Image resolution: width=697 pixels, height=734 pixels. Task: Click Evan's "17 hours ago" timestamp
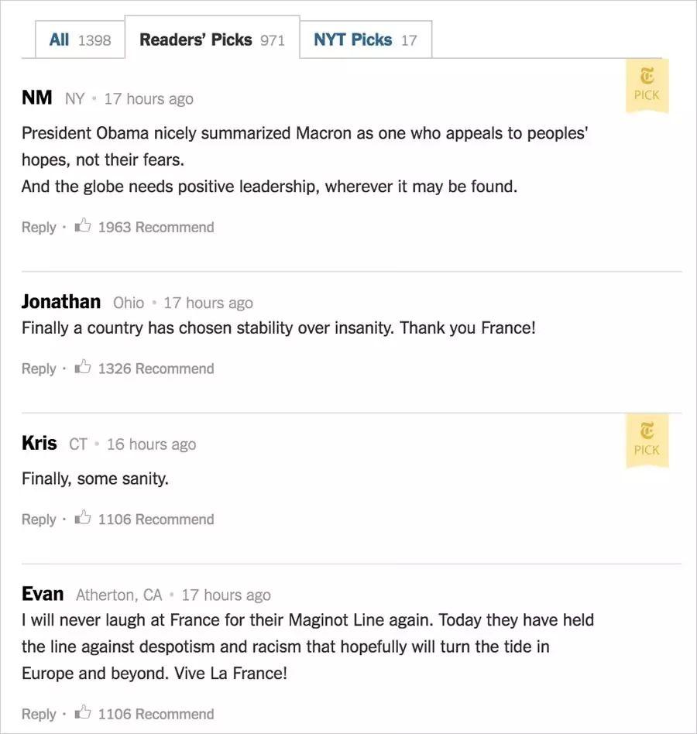tap(226, 595)
